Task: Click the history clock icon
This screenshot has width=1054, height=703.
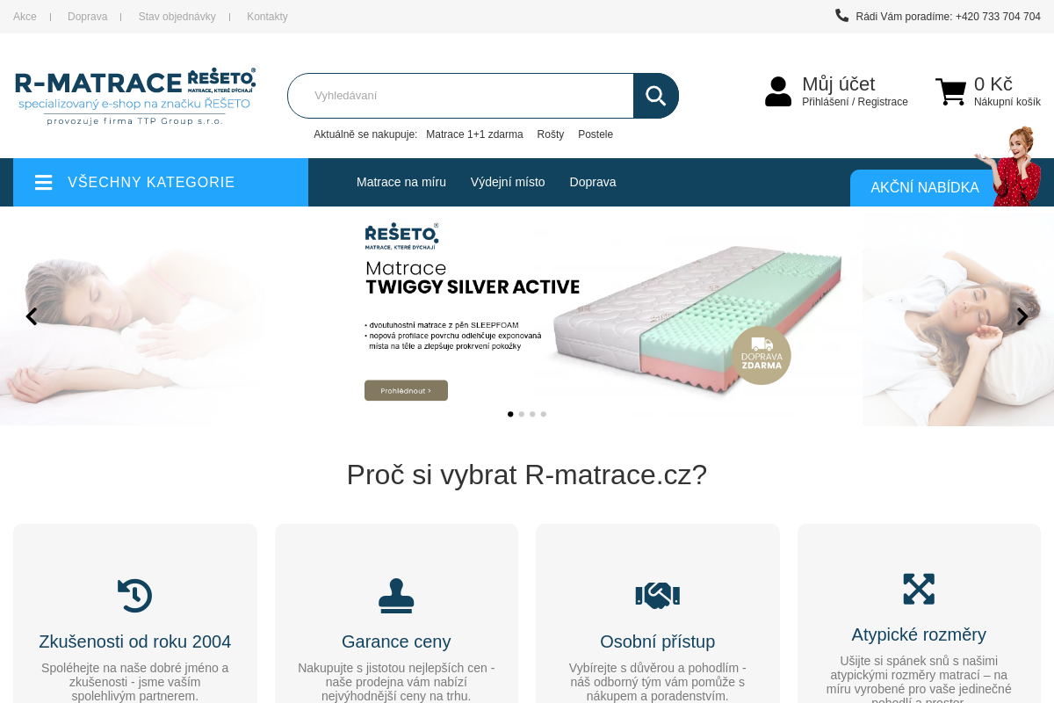Action: (x=135, y=595)
